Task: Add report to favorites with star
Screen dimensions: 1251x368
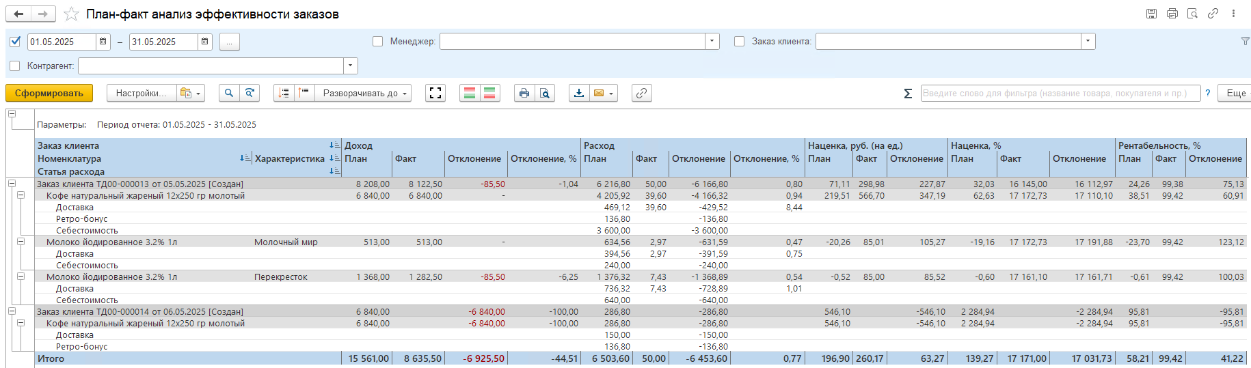Action: (71, 14)
